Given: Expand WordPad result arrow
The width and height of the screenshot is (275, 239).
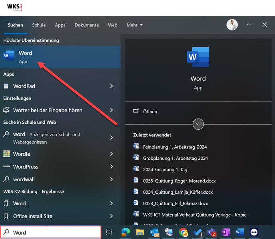Looking at the screenshot, I should (112, 86).
